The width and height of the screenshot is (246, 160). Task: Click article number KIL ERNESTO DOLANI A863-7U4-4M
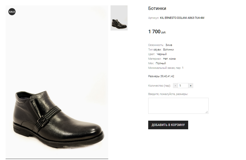click(182, 18)
